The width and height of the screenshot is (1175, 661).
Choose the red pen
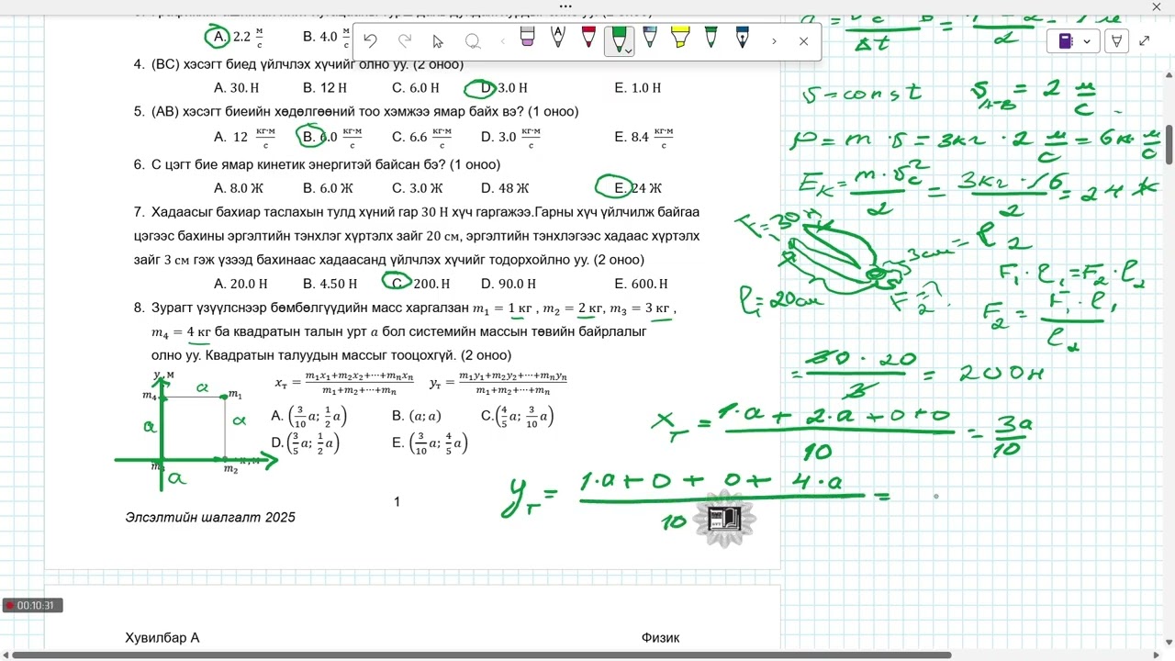point(588,39)
